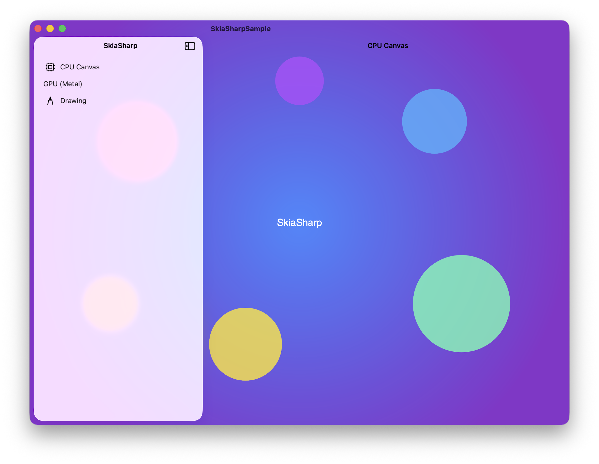Click the white SkiaSharp text on the canvas
Viewport: 599px width, 464px height.
[x=299, y=223]
